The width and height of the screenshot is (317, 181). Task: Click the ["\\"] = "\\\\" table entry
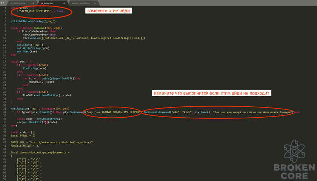click(29, 159)
